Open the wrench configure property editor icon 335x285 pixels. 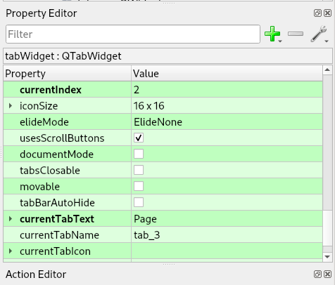[x=319, y=34]
